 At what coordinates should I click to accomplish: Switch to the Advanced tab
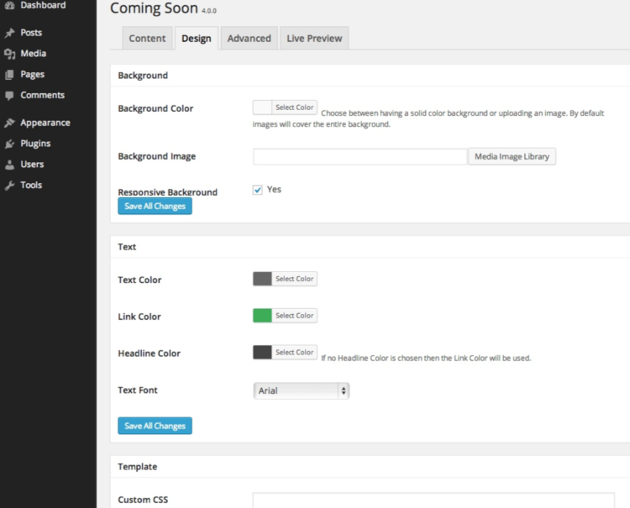click(x=249, y=38)
